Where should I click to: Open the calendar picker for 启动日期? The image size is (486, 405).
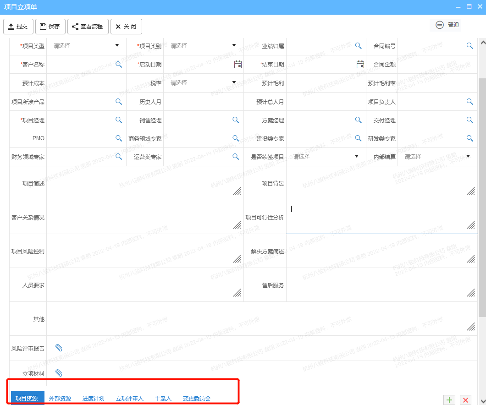click(x=237, y=64)
